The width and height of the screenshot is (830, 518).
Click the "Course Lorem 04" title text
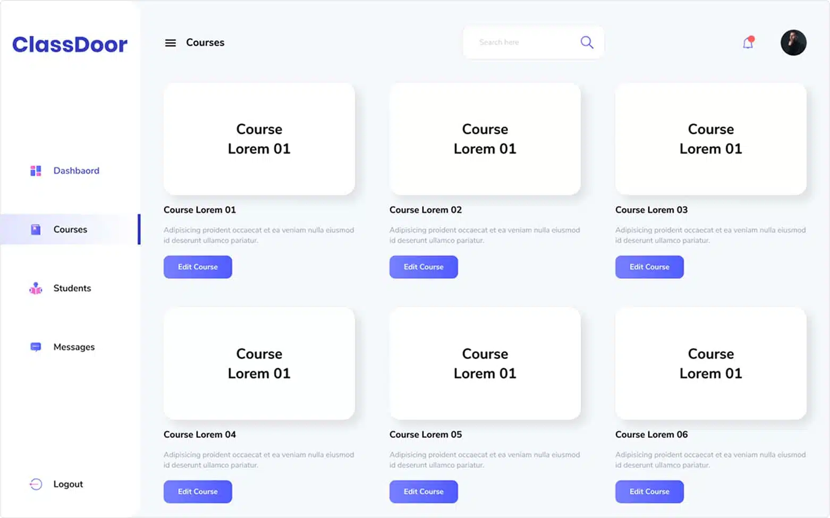click(x=200, y=435)
